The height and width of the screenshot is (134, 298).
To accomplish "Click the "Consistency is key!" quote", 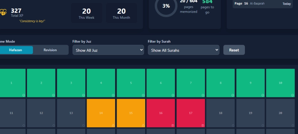I will [x=32, y=21].
